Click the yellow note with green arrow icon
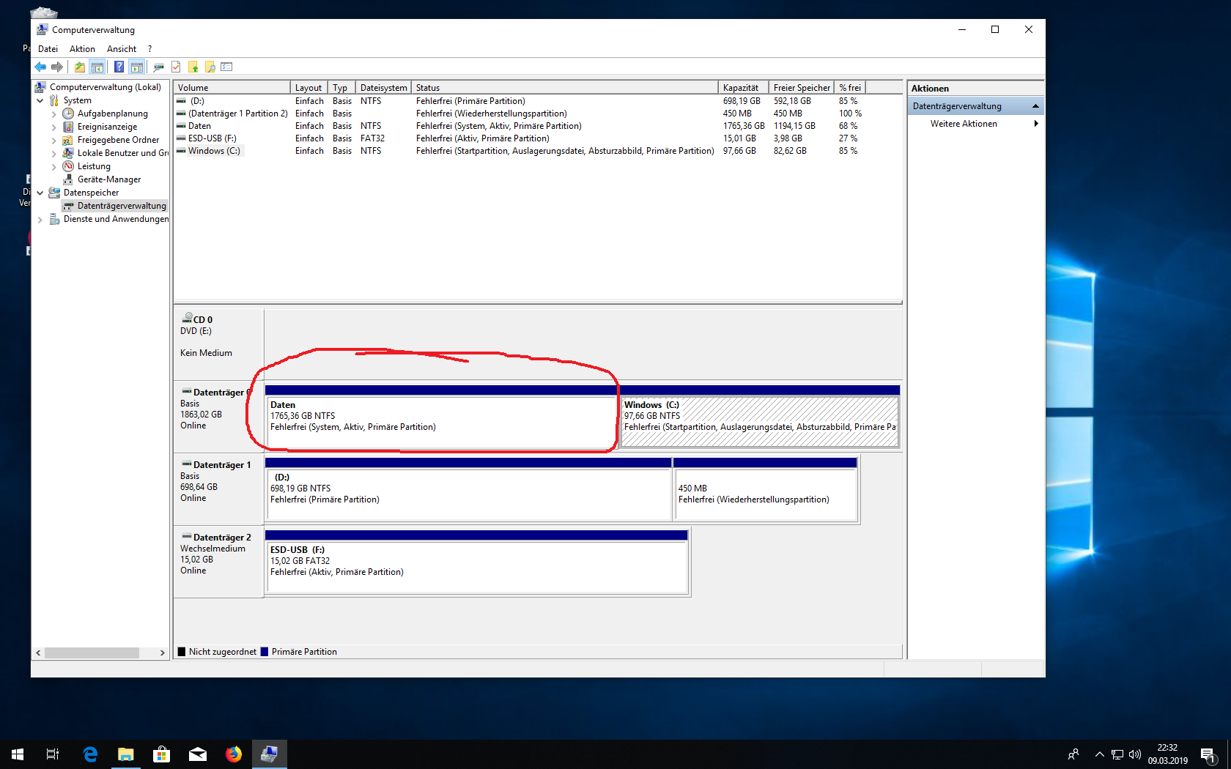 click(193, 67)
